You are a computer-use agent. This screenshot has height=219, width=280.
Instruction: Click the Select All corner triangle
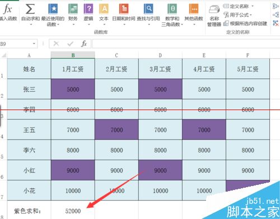(x=4, y=55)
